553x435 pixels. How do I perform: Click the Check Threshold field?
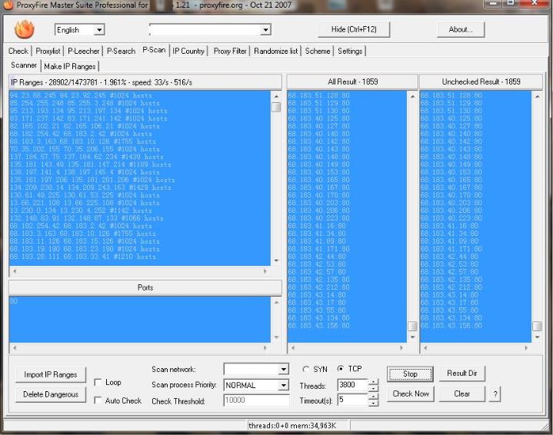click(256, 400)
